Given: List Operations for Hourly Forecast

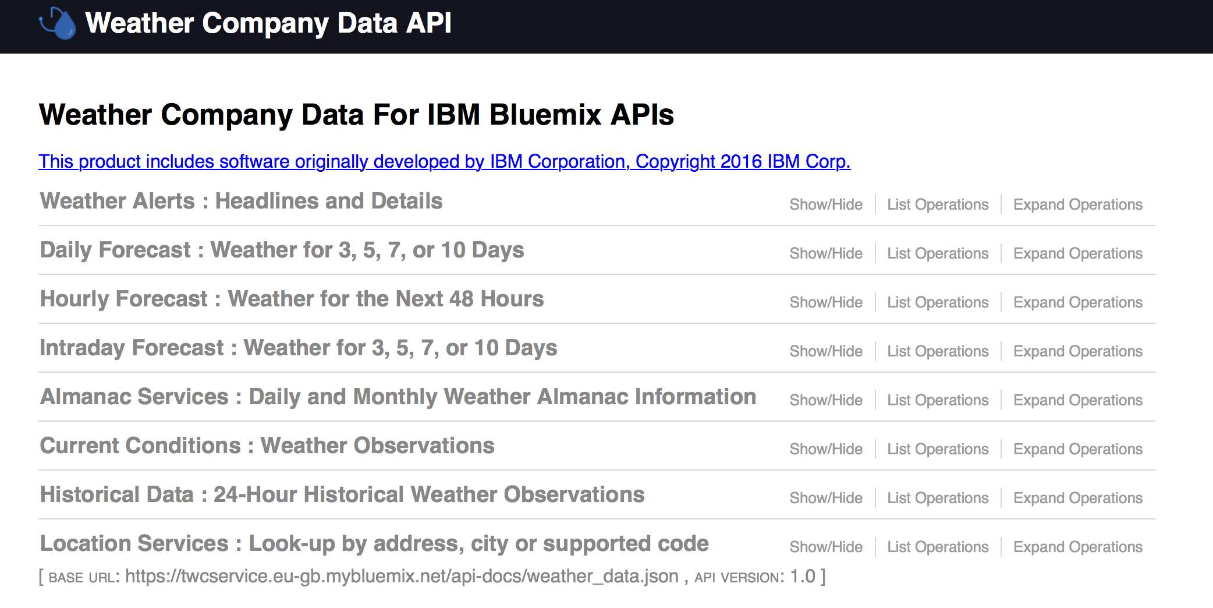Looking at the screenshot, I should (x=938, y=302).
